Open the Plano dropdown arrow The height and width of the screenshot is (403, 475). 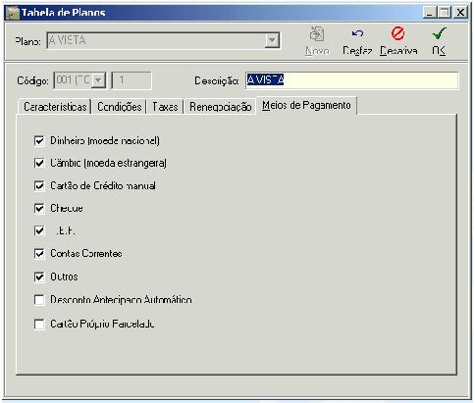point(272,41)
